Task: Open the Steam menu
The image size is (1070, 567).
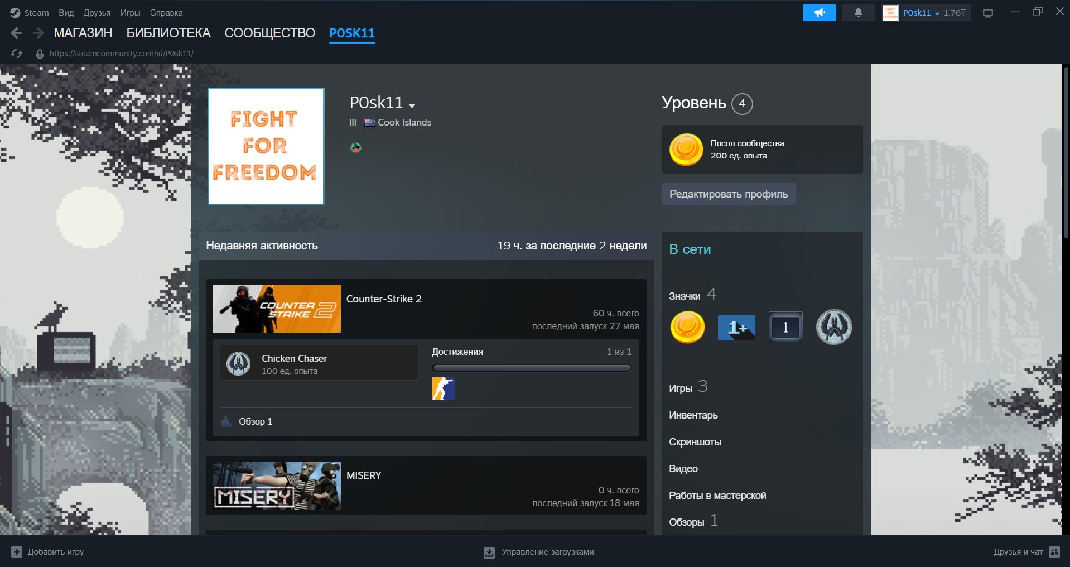Action: (36, 13)
